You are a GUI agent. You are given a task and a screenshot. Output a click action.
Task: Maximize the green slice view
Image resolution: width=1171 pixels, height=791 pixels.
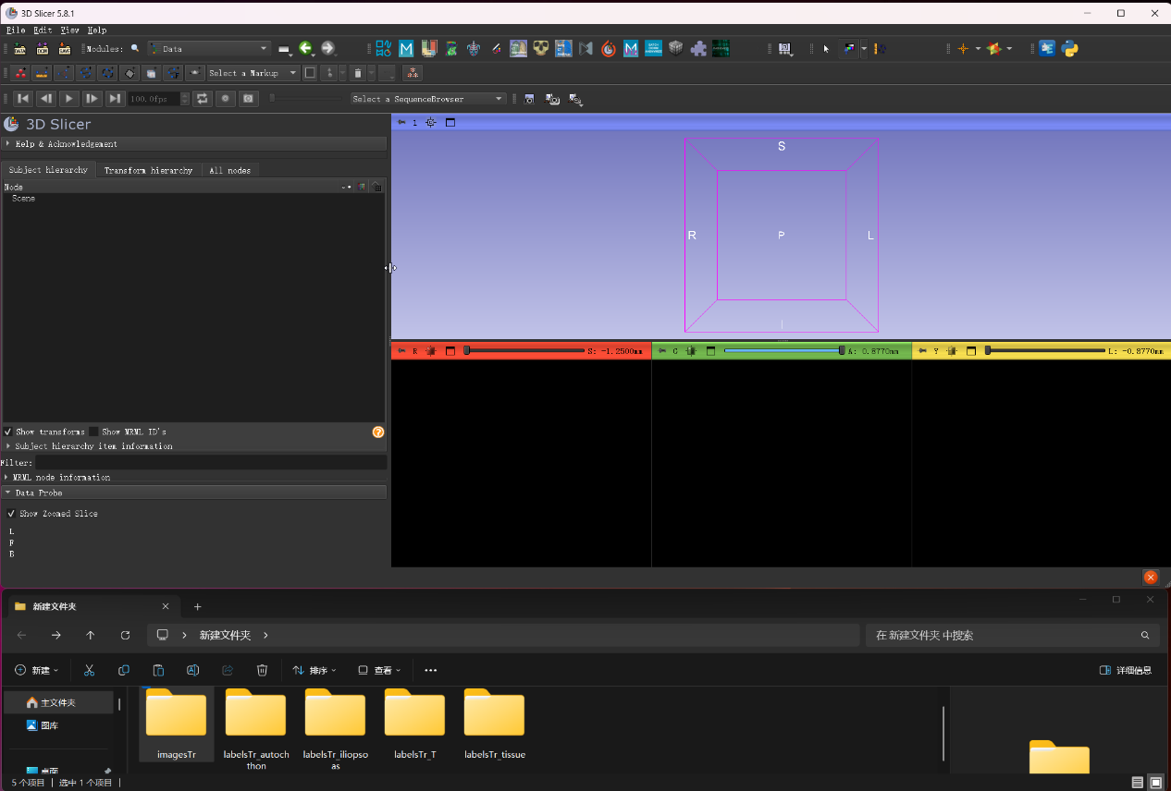[710, 351]
